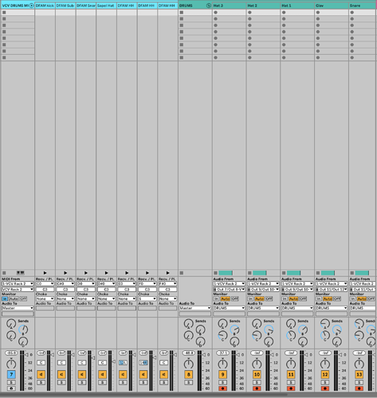Select the Clav track header
The height and width of the screenshot is (398, 377).
coord(332,6)
